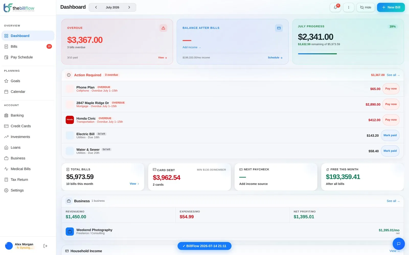This screenshot has width=409, height=255.
Task: Click Alex Morgan's avatar
Action: [9, 246]
